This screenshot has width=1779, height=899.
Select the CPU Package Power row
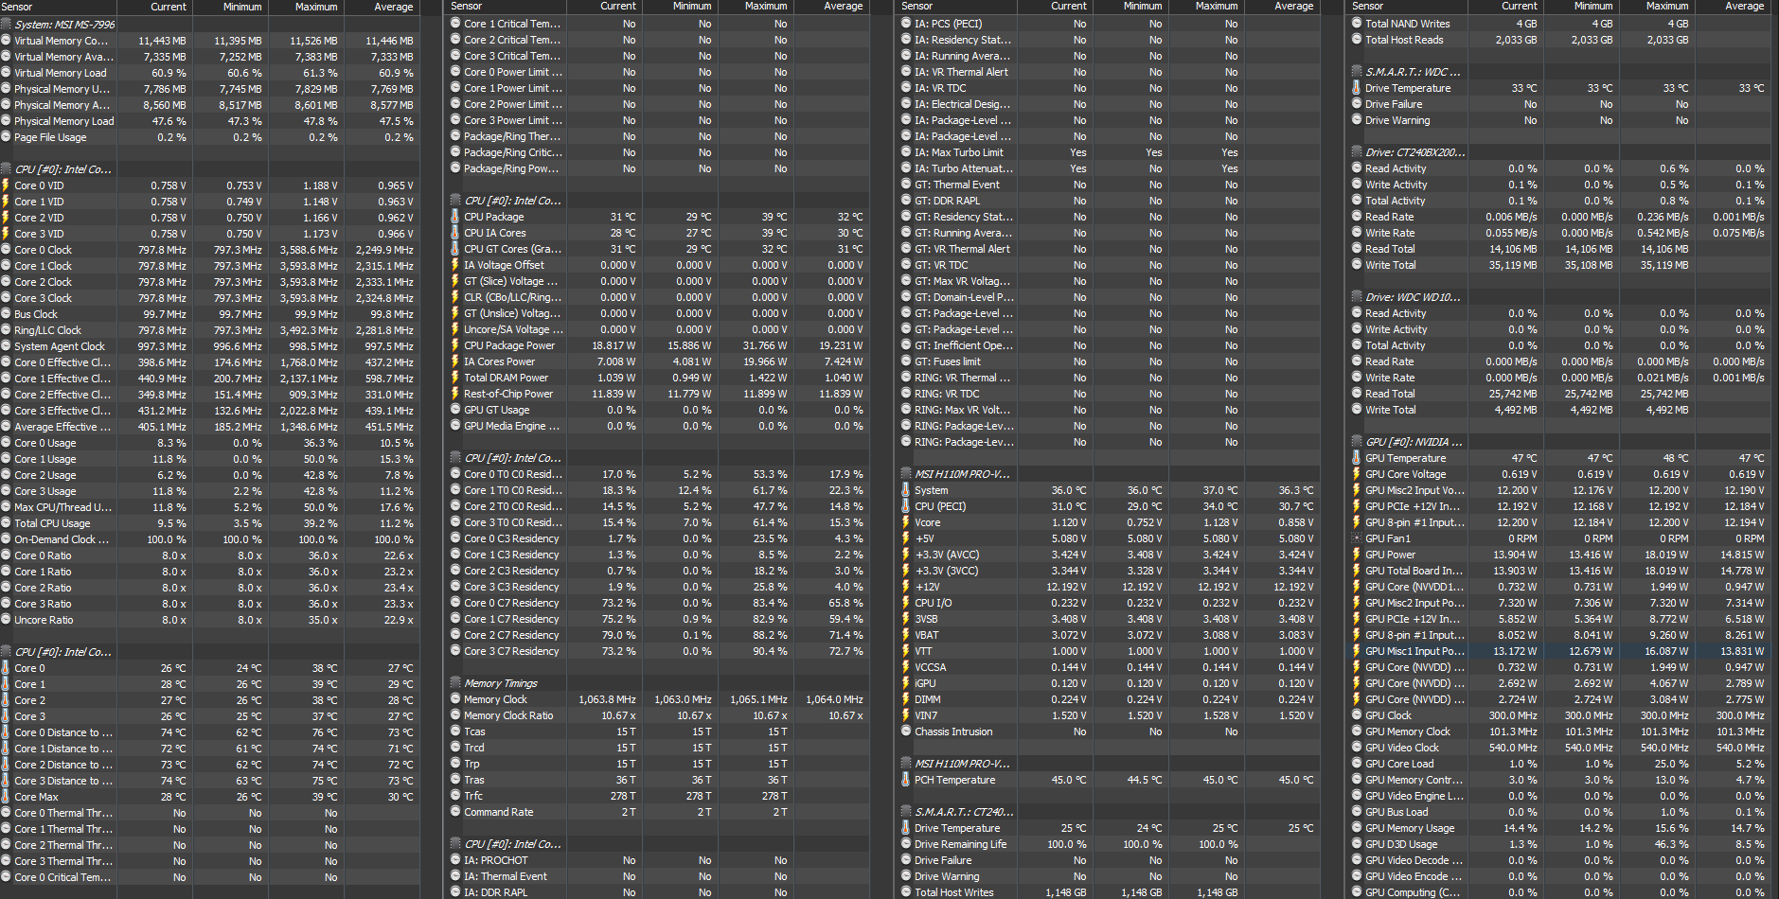point(660,345)
